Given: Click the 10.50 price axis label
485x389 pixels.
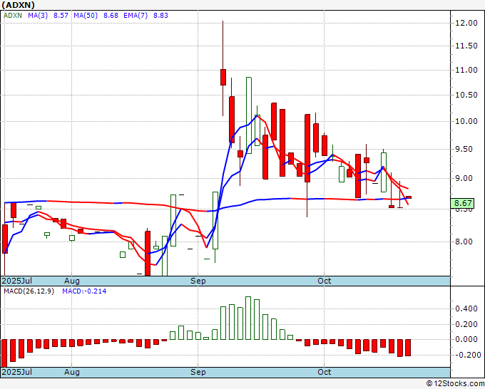Looking at the screenshot, I should (x=466, y=95).
